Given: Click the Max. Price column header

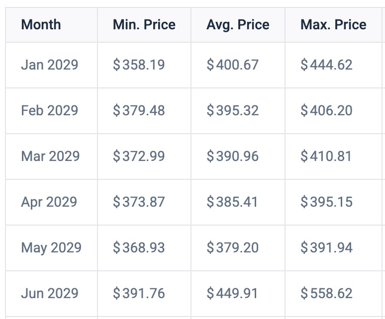Looking at the screenshot, I should click(x=333, y=24).
